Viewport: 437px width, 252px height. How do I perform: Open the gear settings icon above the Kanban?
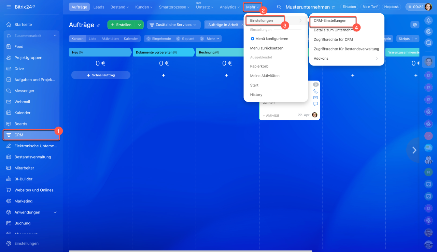[x=415, y=25]
